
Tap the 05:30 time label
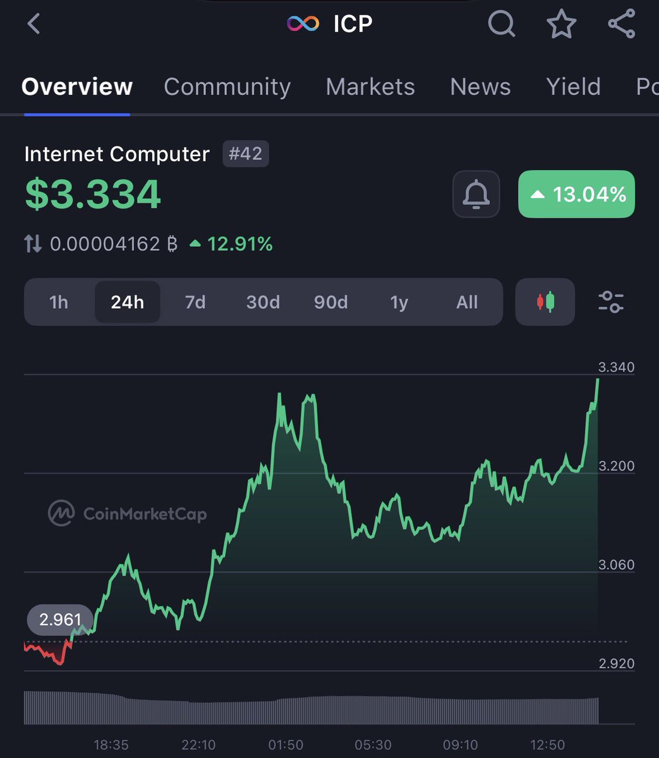point(373,745)
